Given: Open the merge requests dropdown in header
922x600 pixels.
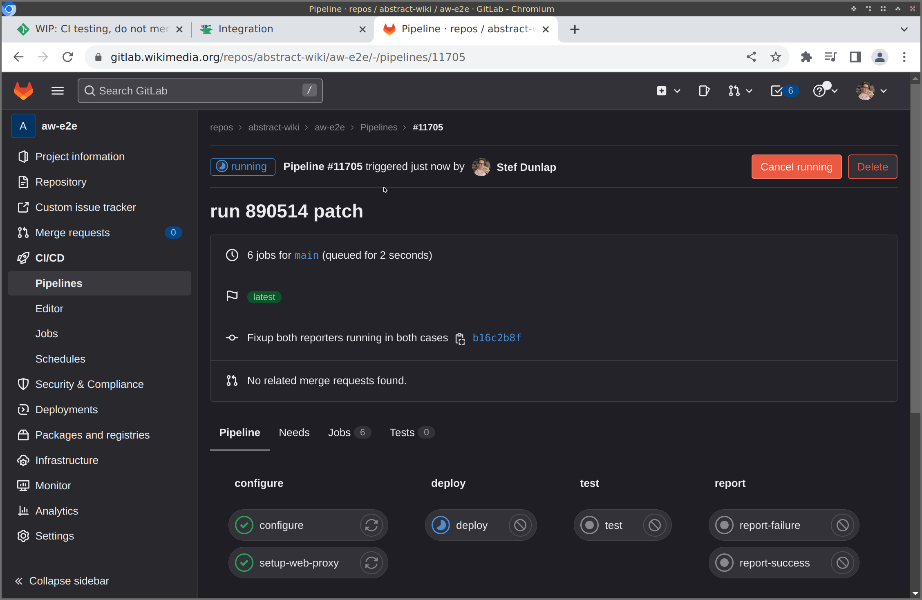Looking at the screenshot, I should pyautogui.click(x=740, y=91).
